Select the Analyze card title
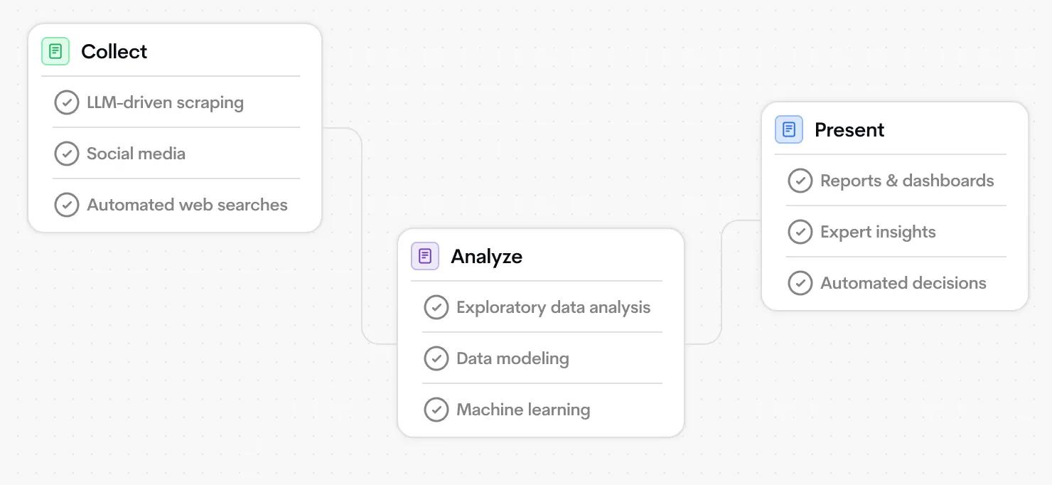This screenshot has height=485, width=1052. point(487,256)
